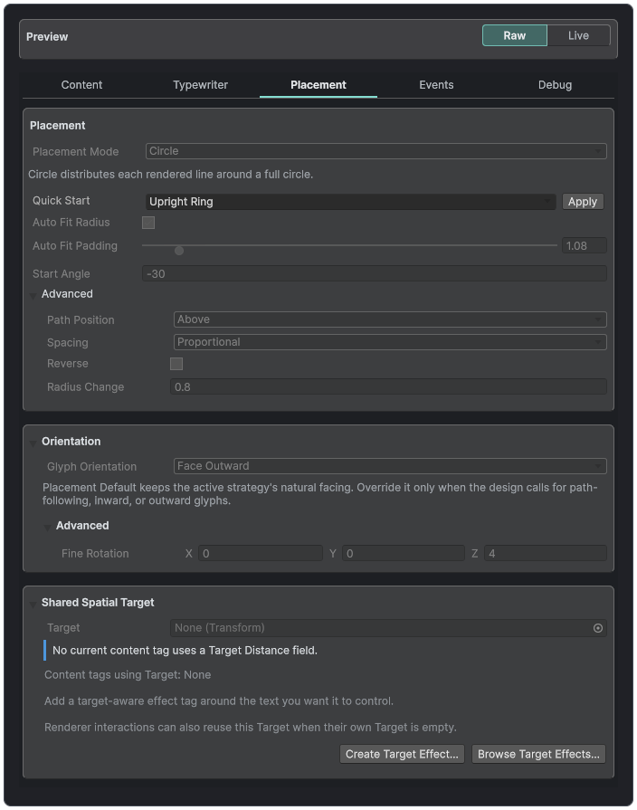637x810 pixels.
Task: Click the Placement section heading
Action: 57,126
